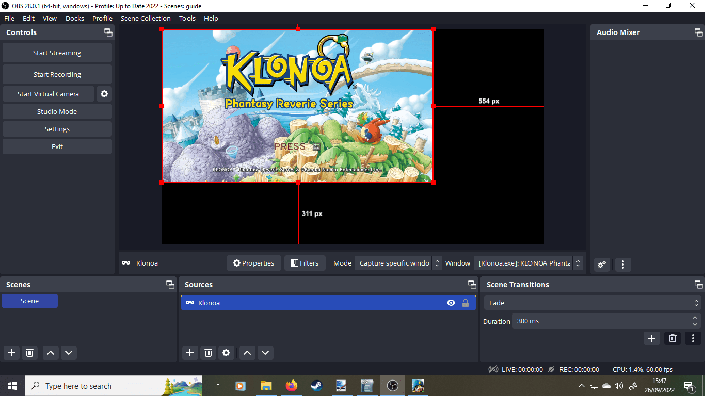This screenshot has height=396, width=705.
Task: Click the volume icon in system tray
Action: click(x=619, y=386)
